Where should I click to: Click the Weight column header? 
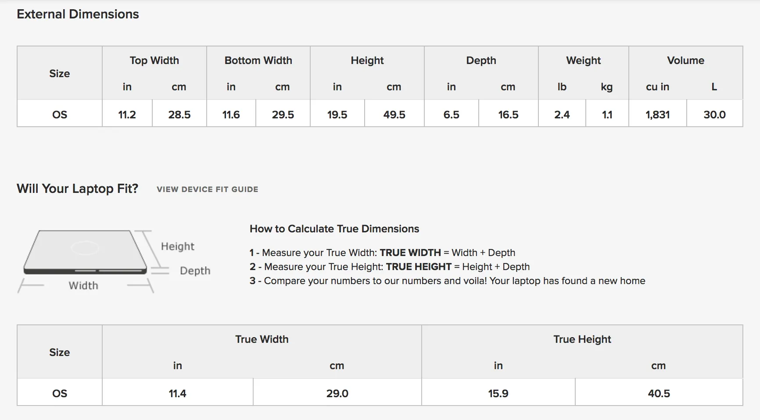(x=584, y=61)
